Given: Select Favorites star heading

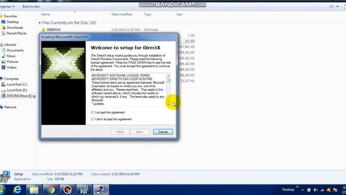Looking at the screenshot, I should 10,16.
